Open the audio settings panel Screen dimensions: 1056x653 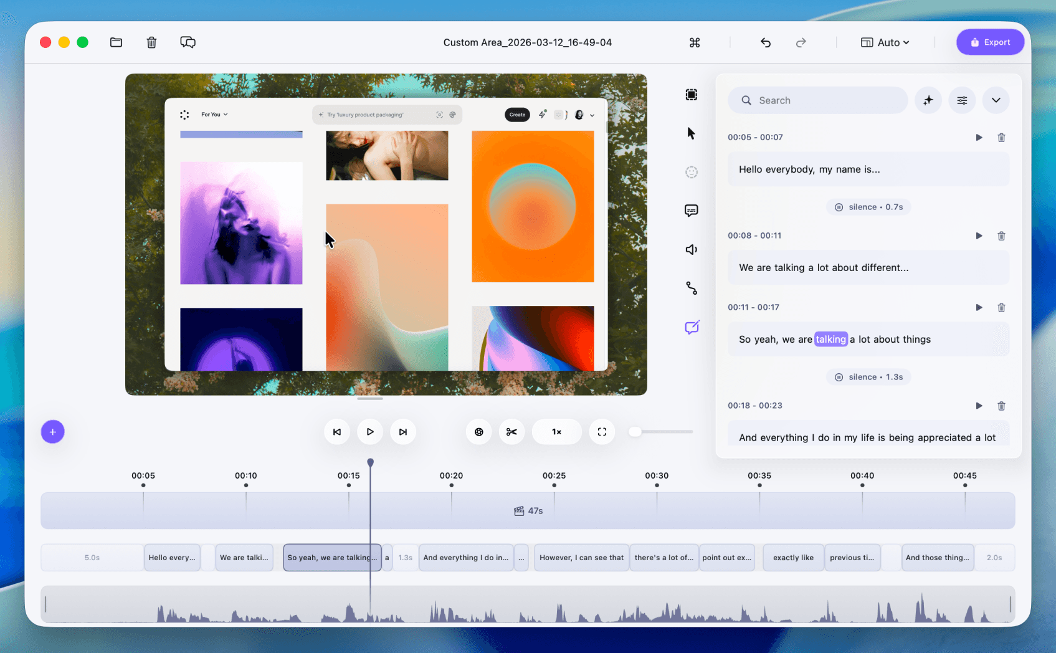692,249
